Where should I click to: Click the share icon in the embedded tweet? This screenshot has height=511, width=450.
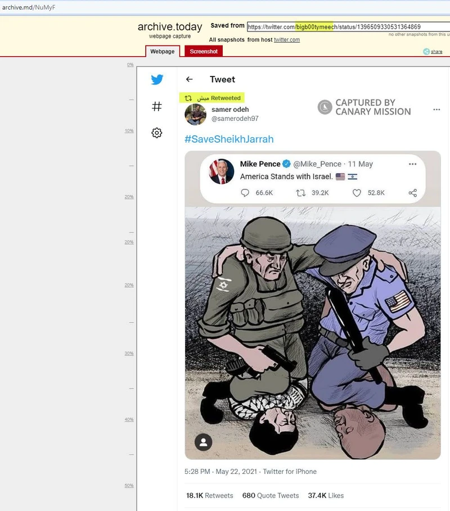pyautogui.click(x=413, y=193)
